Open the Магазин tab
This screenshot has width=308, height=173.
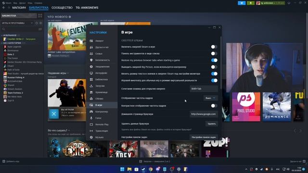(x=19, y=8)
